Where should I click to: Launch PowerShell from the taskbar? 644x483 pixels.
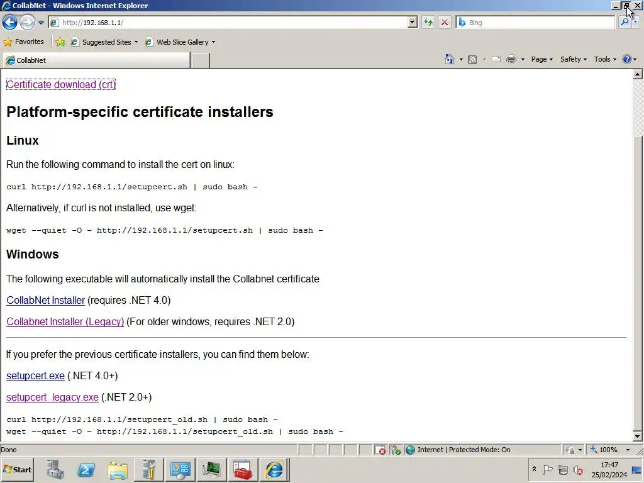86,469
